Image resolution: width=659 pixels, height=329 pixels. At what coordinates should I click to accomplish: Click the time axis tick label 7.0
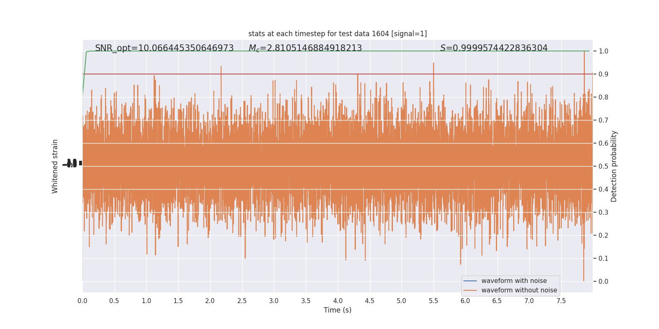529,301
